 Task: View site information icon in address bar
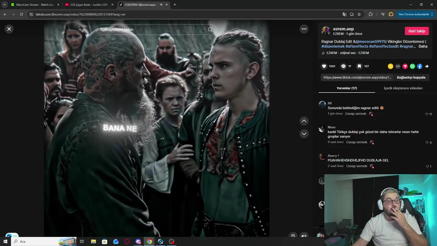tap(31, 14)
